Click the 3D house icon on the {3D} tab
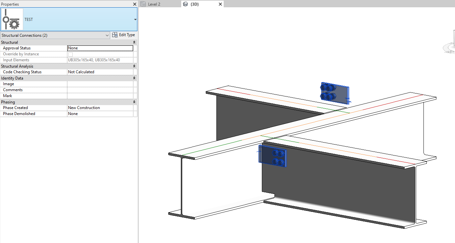 click(185, 4)
